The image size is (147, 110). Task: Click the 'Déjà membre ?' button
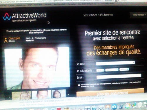[x=139, y=15]
